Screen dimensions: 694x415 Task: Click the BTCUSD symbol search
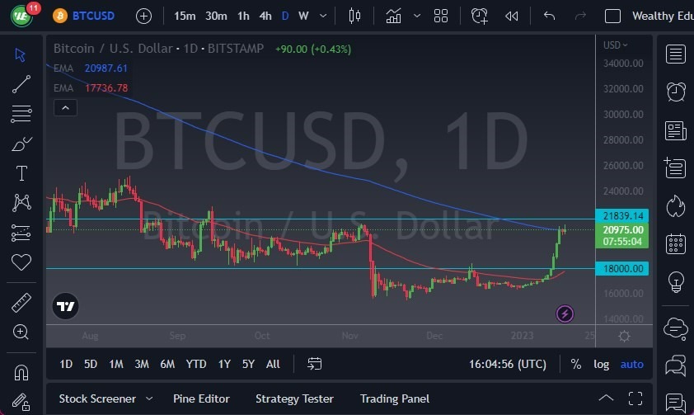tap(84, 16)
